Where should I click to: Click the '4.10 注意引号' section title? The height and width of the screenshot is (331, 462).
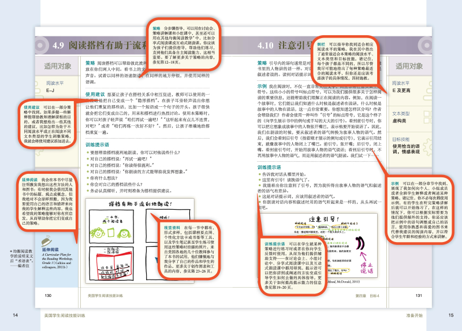tap(285, 46)
